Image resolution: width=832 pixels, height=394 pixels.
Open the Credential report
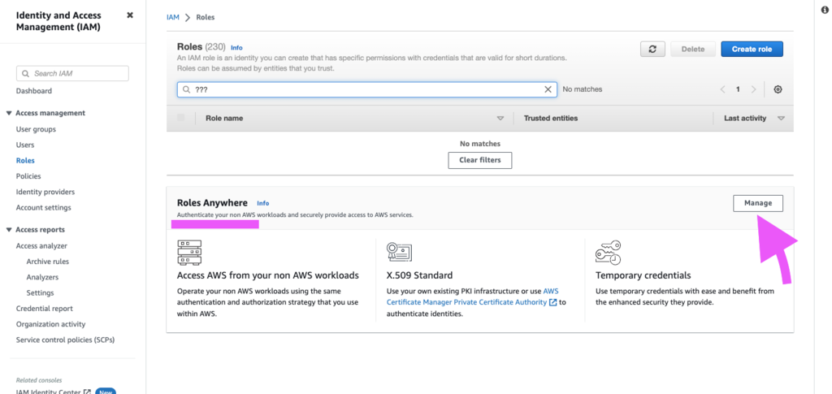click(44, 308)
